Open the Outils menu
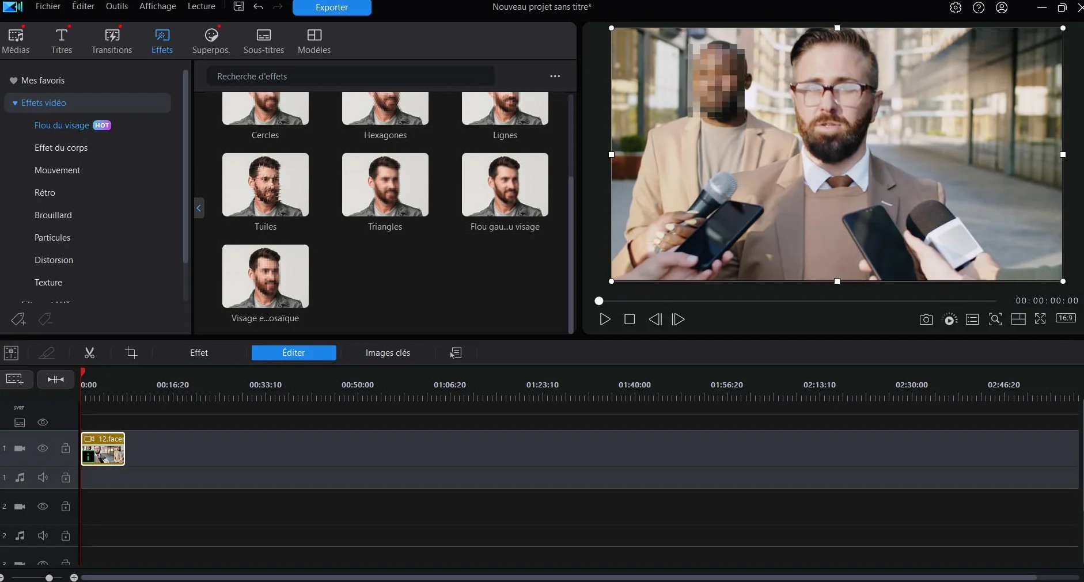This screenshot has width=1084, height=582. (x=117, y=6)
